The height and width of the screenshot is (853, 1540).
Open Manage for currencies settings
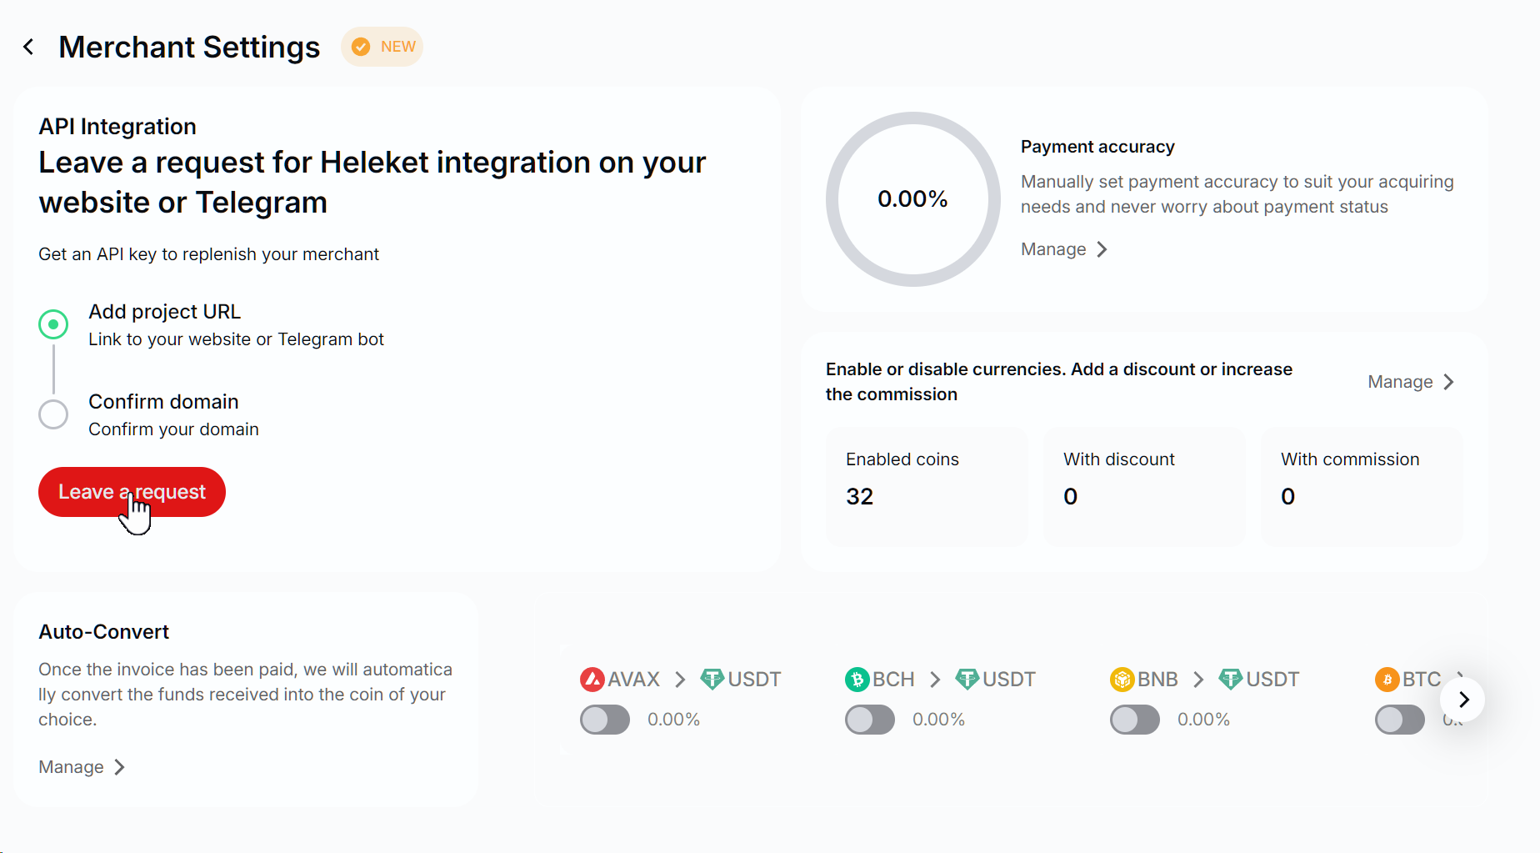(1410, 382)
